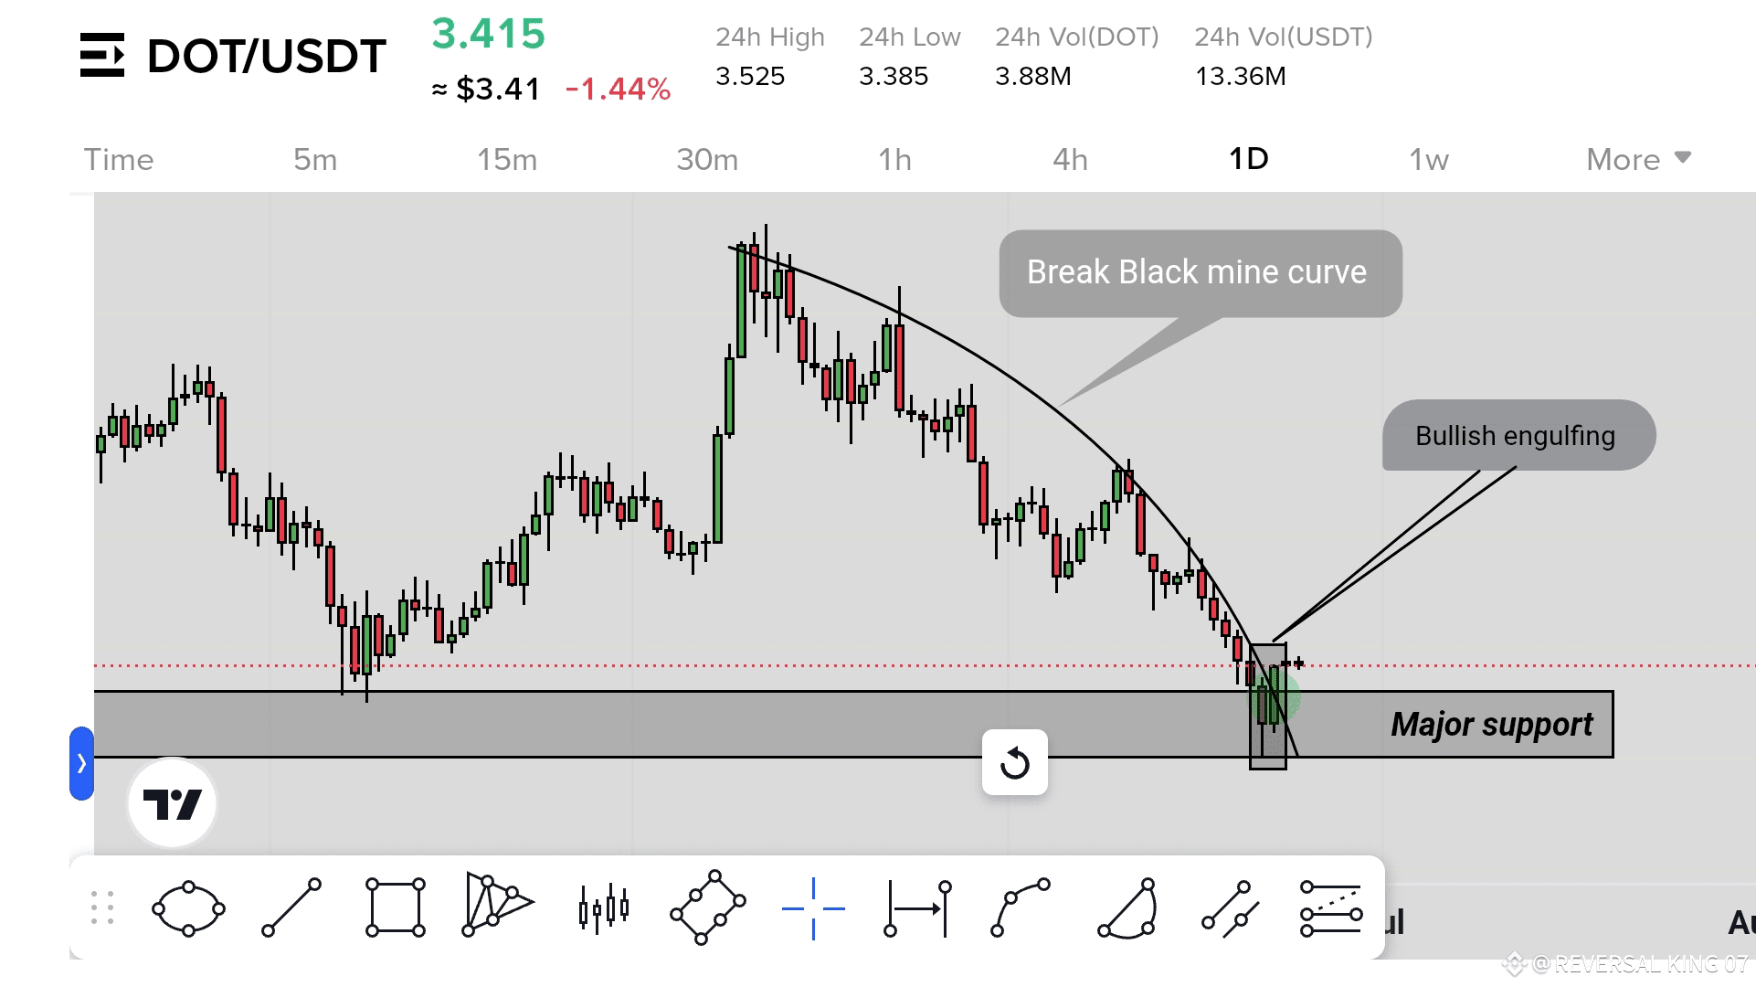Select the price range measure tool

[x=918, y=908]
